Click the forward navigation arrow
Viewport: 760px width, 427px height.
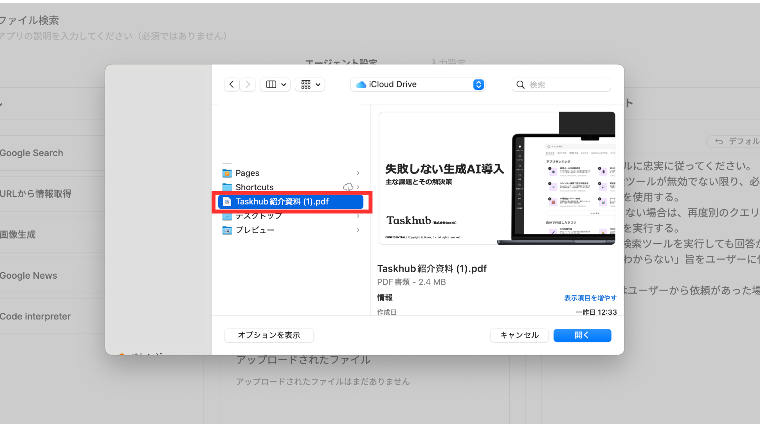coord(248,84)
